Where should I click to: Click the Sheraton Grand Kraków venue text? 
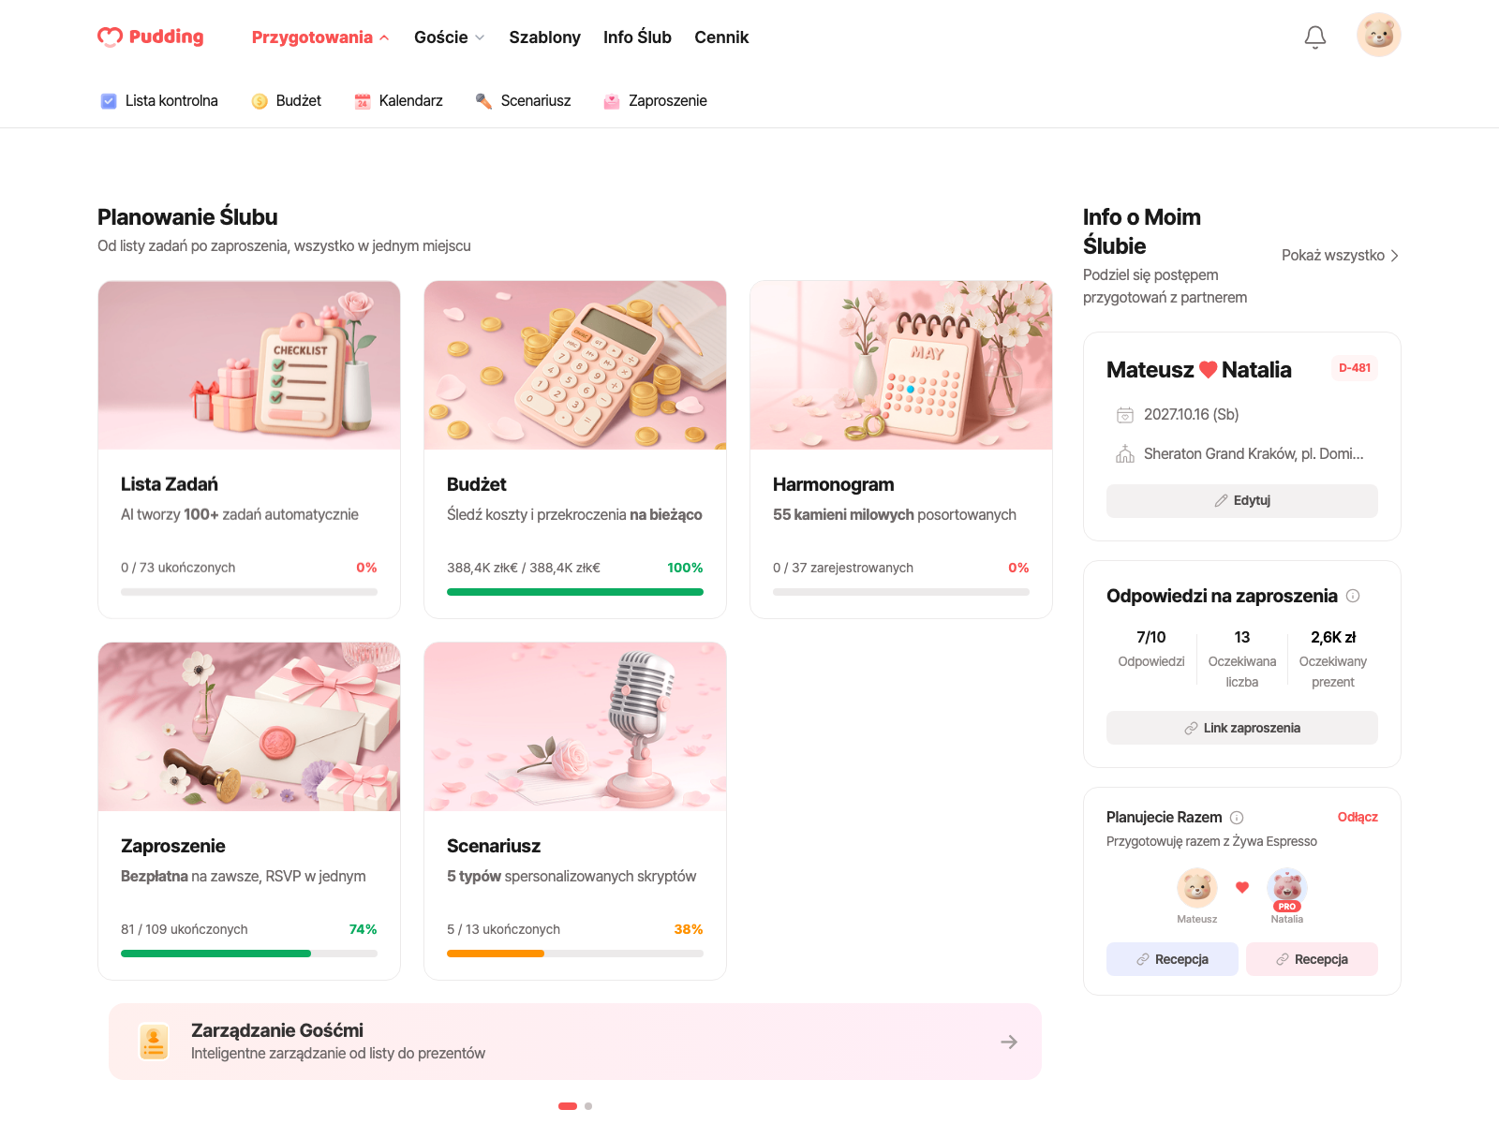[1254, 454]
